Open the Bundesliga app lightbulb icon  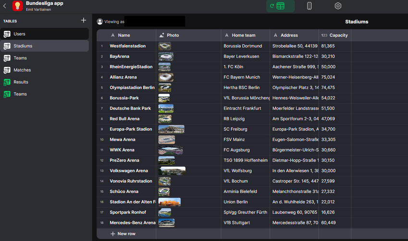click(x=17, y=6)
